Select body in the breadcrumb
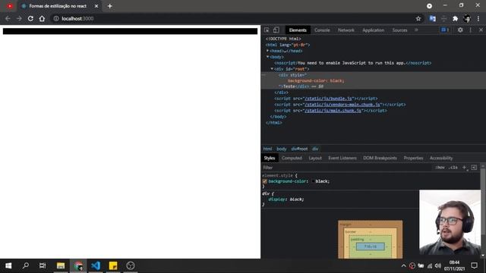This screenshot has width=486, height=273. [282, 149]
